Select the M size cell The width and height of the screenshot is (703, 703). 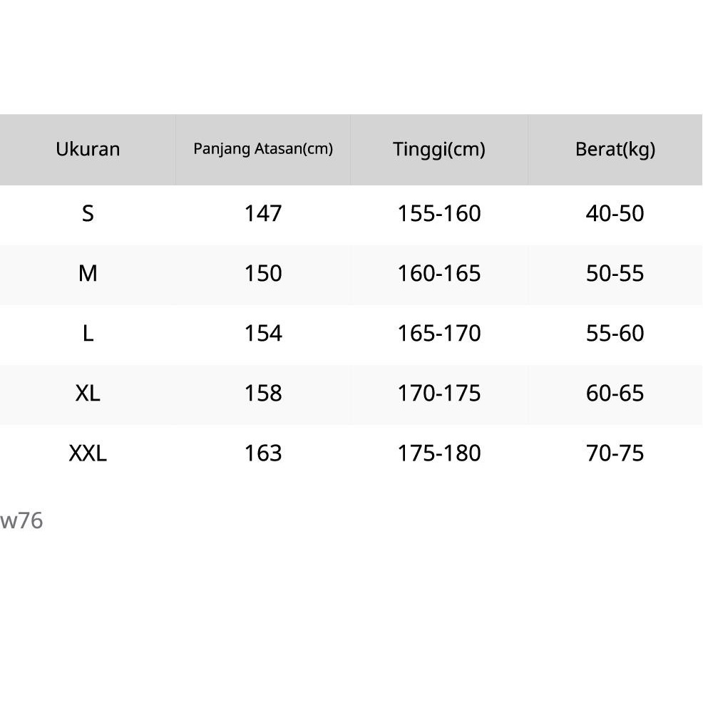[x=88, y=273]
